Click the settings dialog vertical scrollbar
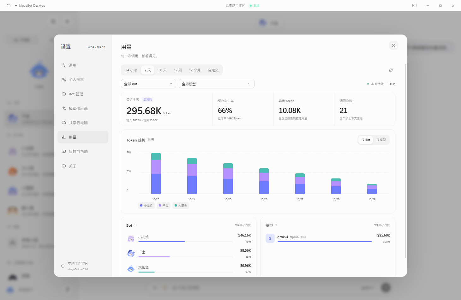 405,161
